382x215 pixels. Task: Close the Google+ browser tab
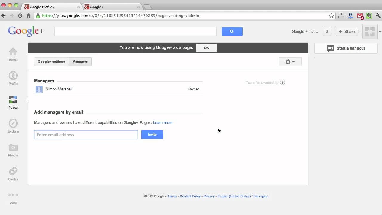coord(138,7)
